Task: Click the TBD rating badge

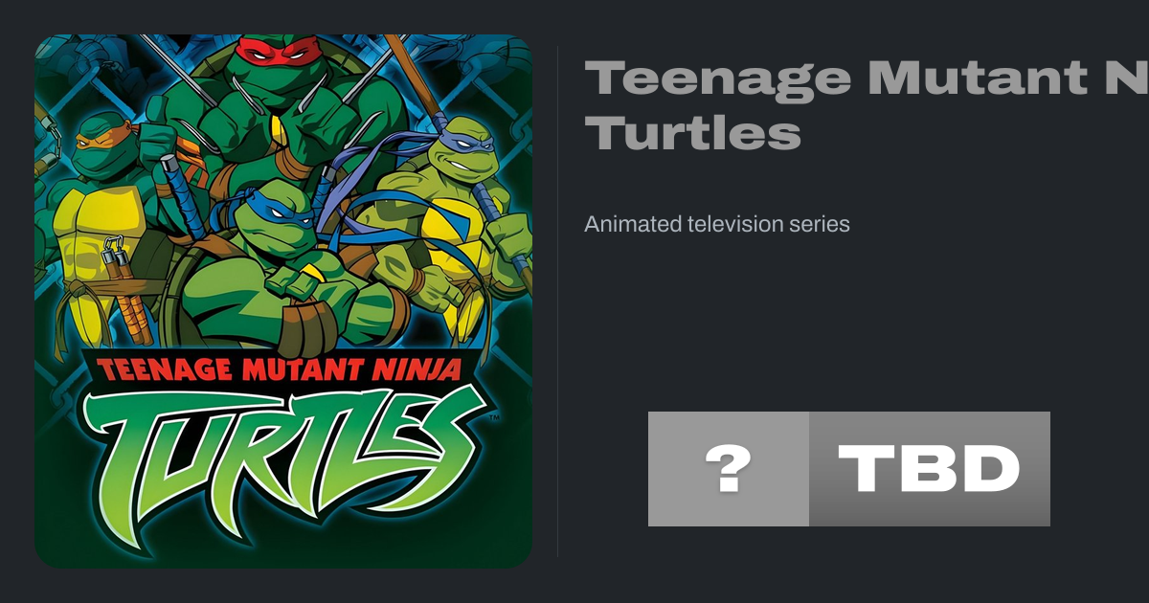Action: [x=929, y=469]
